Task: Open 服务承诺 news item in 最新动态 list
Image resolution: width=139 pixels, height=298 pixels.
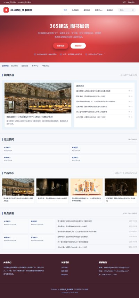Action: click(x=104, y=96)
